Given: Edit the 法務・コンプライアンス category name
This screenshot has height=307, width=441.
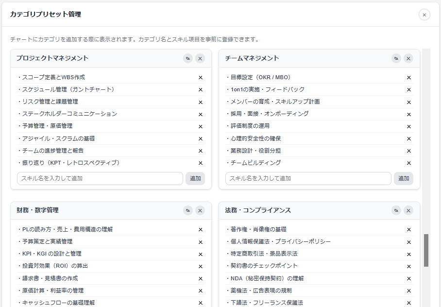Looking at the screenshot, I should (x=396, y=210).
